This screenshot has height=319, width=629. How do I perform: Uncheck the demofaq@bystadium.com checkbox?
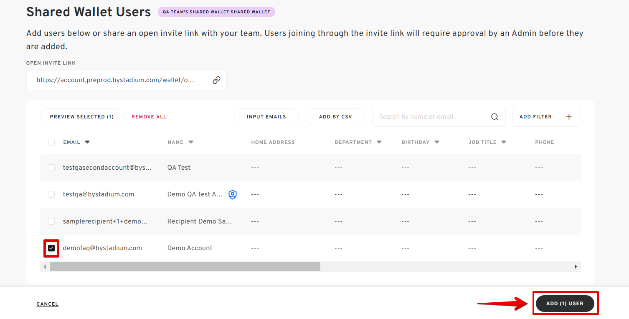tap(51, 248)
